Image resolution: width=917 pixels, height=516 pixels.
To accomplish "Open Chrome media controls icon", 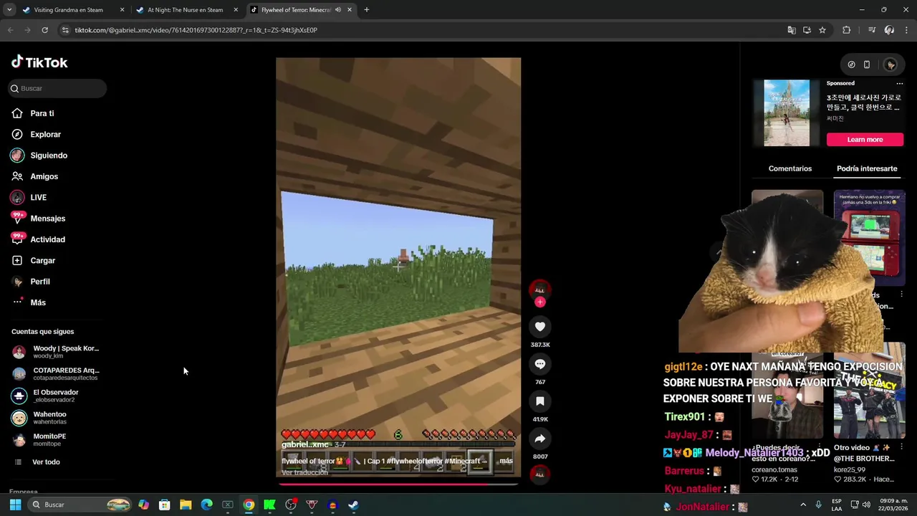I will tap(872, 30).
